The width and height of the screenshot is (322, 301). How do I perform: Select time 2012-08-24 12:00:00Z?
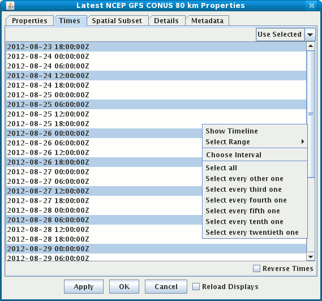(156, 76)
